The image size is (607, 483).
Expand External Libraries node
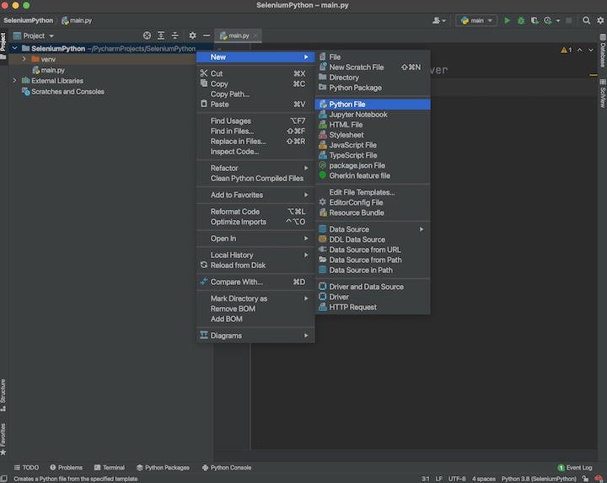tap(14, 81)
